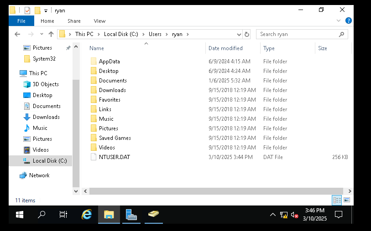Refresh the current folder view
This screenshot has width=371, height=231.
point(247,34)
